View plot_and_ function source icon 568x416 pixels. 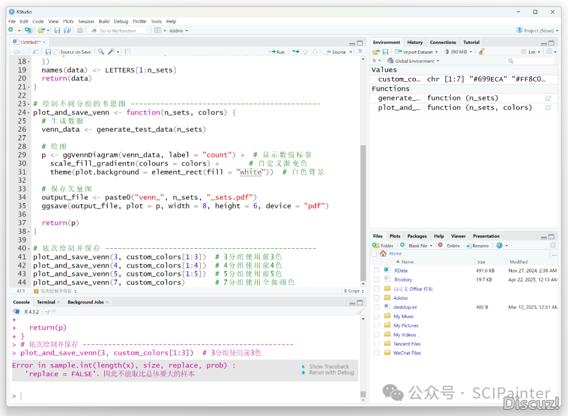[548, 108]
